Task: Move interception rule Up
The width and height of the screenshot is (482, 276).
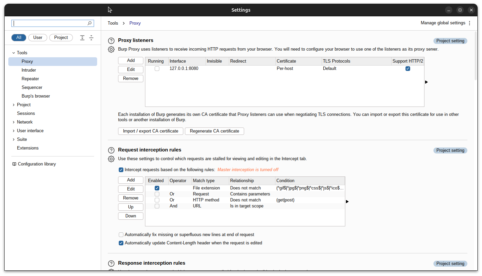Action: (x=131, y=207)
